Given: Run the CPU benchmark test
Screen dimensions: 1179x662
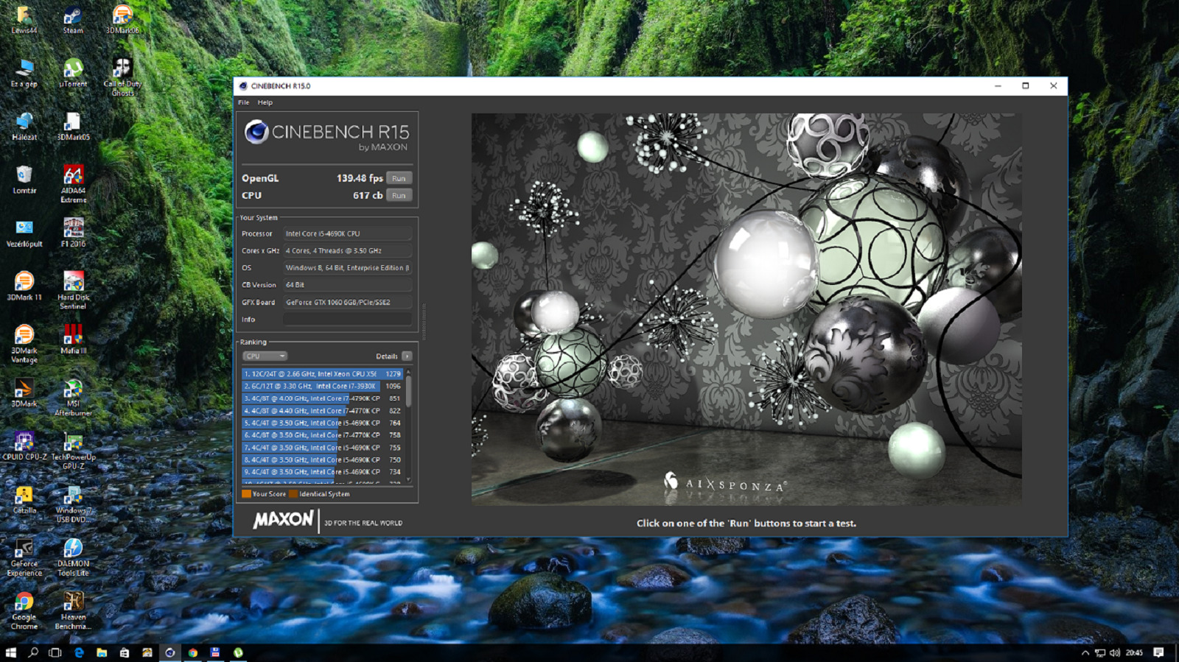Looking at the screenshot, I should tap(399, 195).
